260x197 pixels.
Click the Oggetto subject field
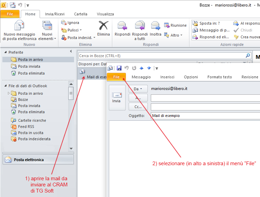coord(205,116)
